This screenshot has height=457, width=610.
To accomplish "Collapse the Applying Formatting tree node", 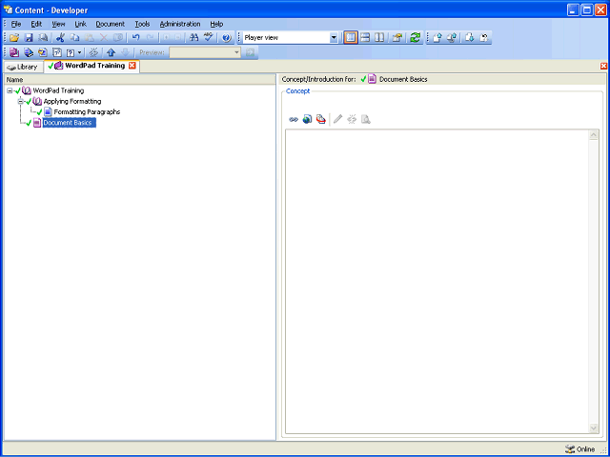I will tap(20, 102).
